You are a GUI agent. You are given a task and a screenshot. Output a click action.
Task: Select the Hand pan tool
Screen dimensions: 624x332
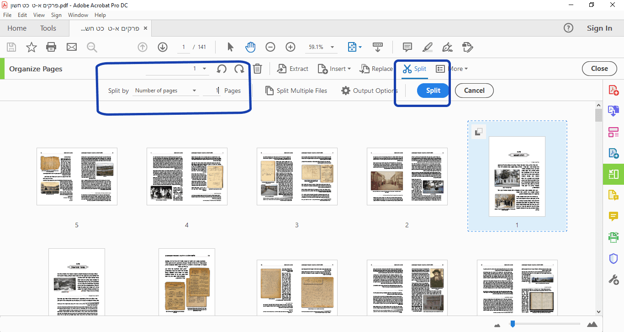coord(250,47)
